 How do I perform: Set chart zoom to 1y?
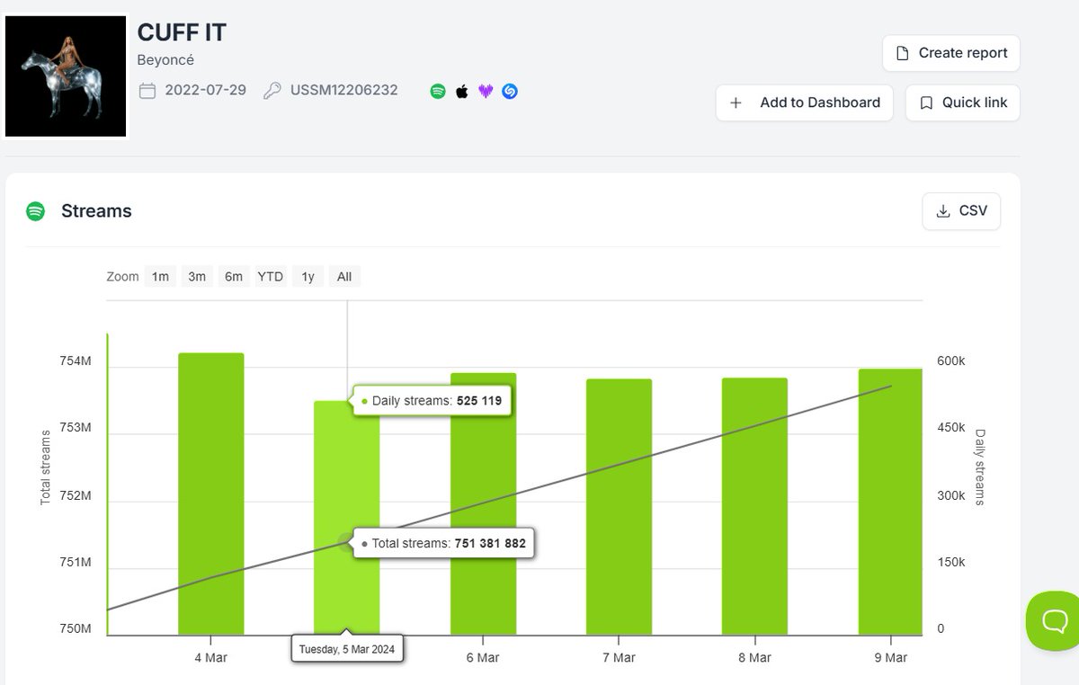308,276
